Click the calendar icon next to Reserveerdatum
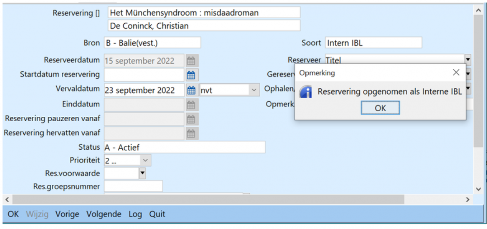This screenshot has width=487, height=229. 191,60
